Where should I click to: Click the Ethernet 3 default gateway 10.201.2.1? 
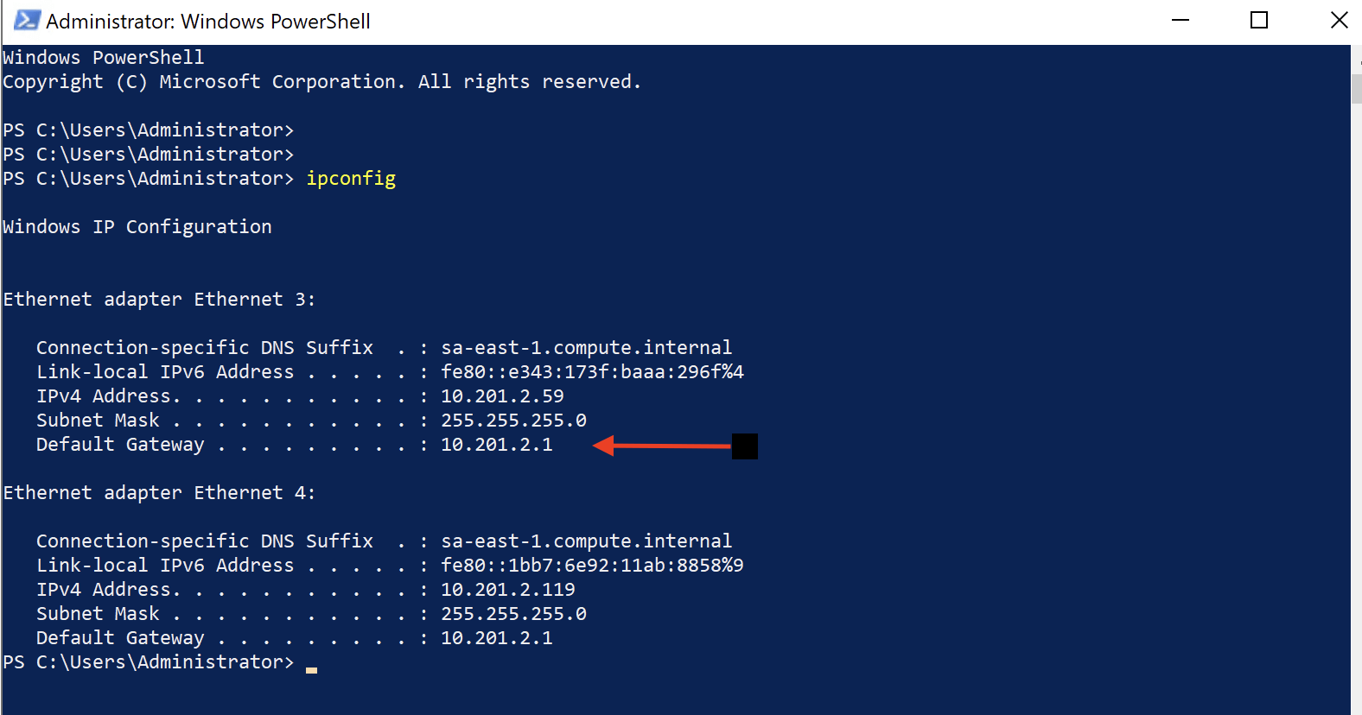(497, 445)
